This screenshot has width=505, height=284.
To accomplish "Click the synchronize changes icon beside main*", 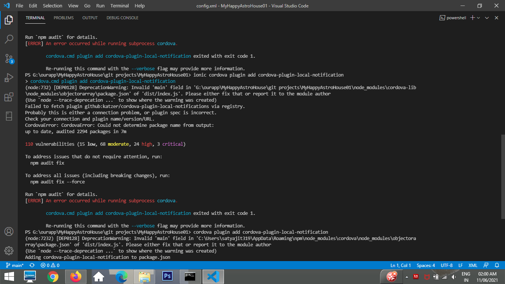I will tap(31, 265).
